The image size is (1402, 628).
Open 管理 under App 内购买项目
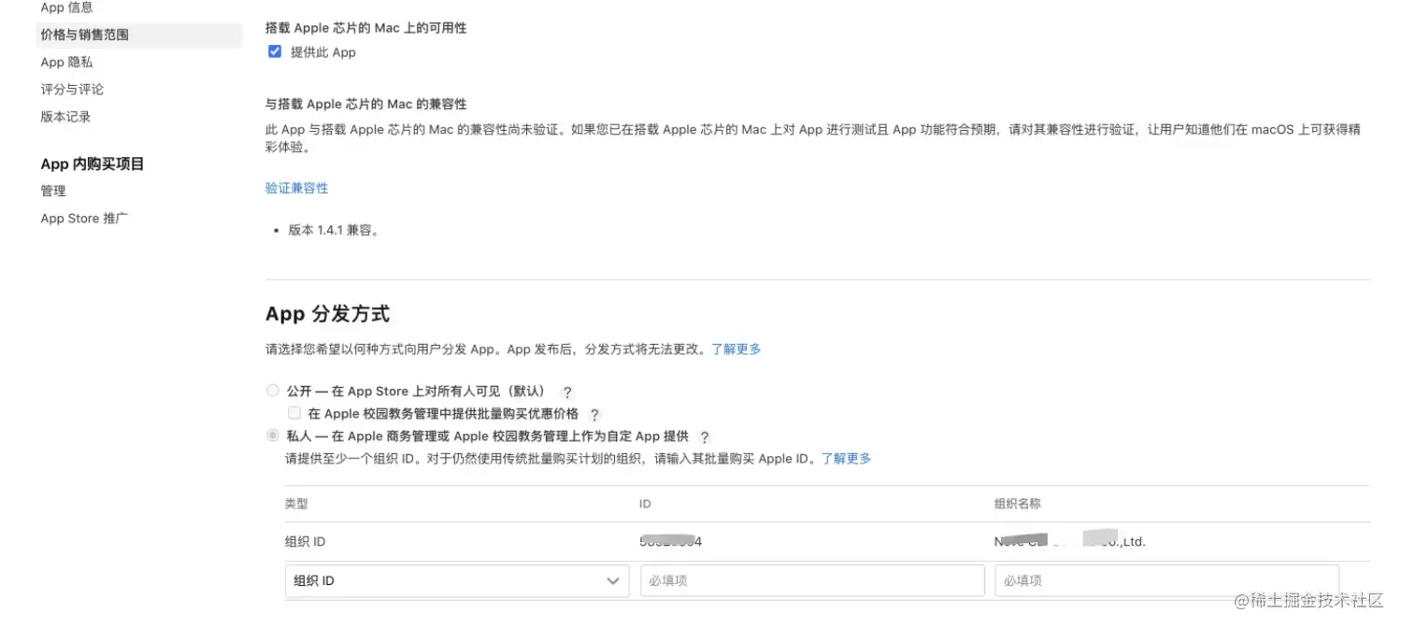point(53,191)
